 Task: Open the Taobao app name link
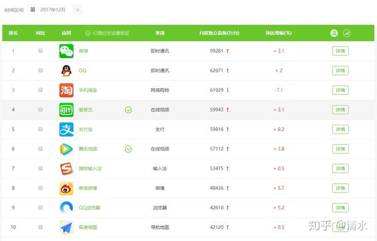tap(88, 90)
